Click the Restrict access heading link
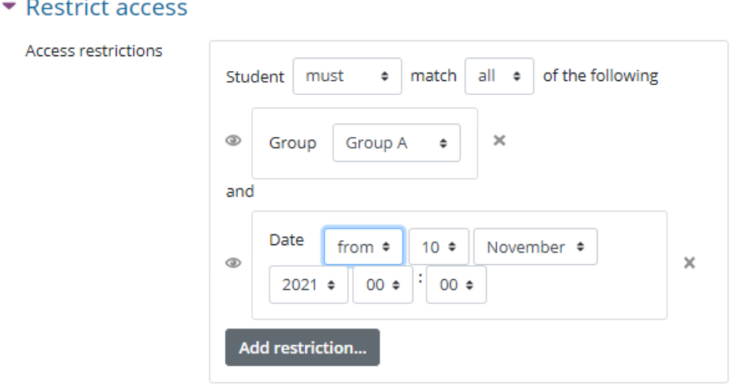Viewport: 734px width, 388px height. 106,9
